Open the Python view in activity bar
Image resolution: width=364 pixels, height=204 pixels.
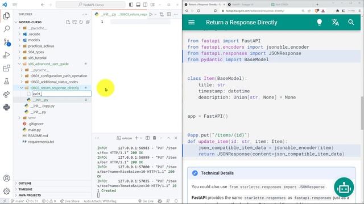pyautogui.click(x=6, y=107)
